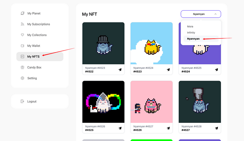Open the rainbow infinity cat NFT image
Screen dimensions: 244x141
tap(103, 102)
